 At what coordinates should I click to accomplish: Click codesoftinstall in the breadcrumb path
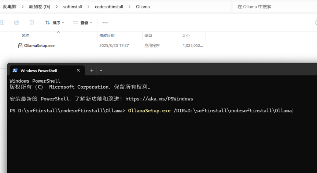pyautogui.click(x=109, y=7)
